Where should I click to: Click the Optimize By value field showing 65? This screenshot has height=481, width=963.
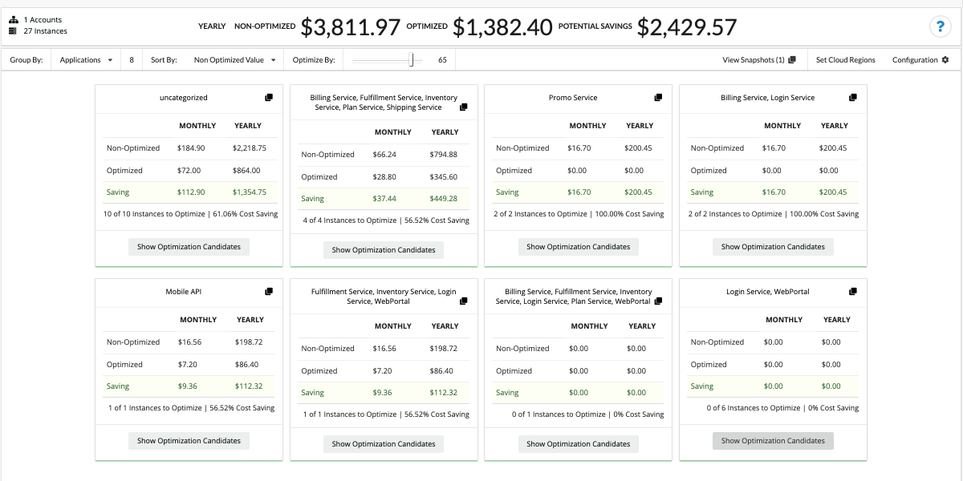[x=442, y=60]
